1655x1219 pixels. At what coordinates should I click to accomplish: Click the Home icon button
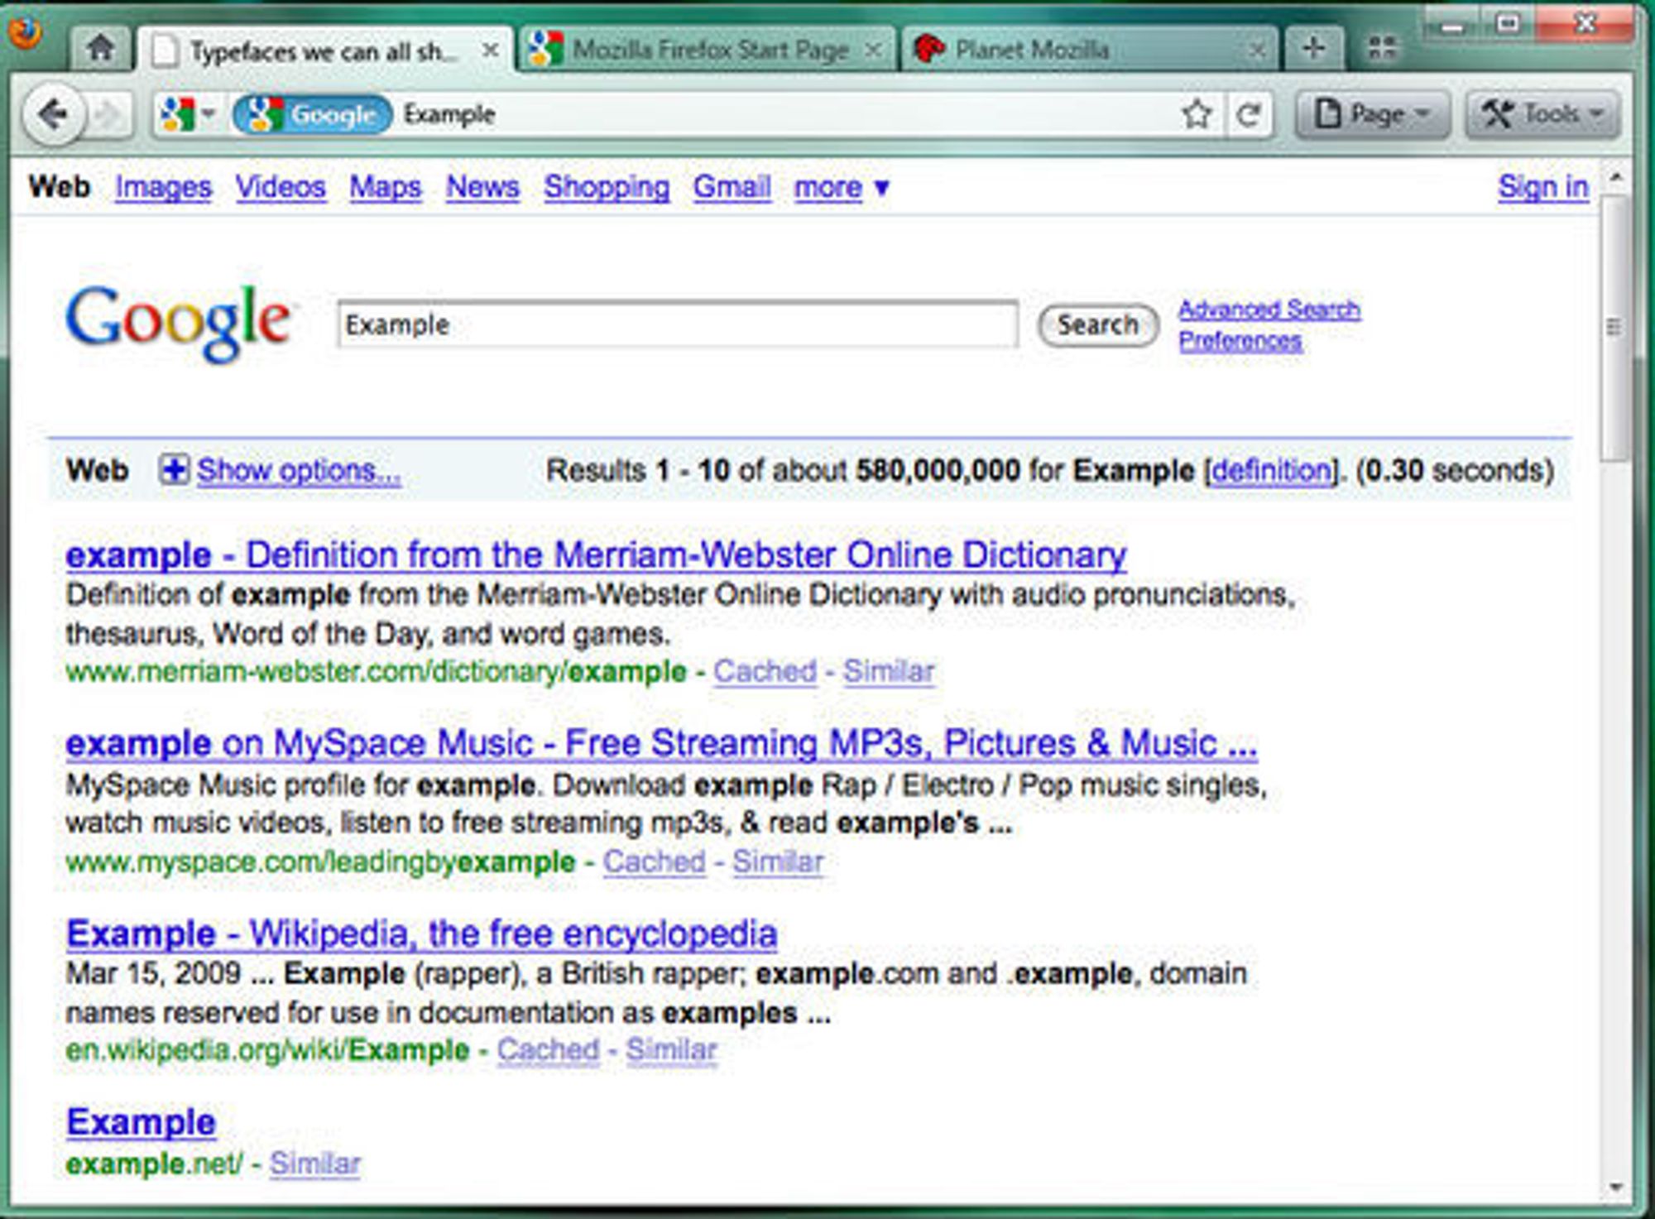[100, 48]
